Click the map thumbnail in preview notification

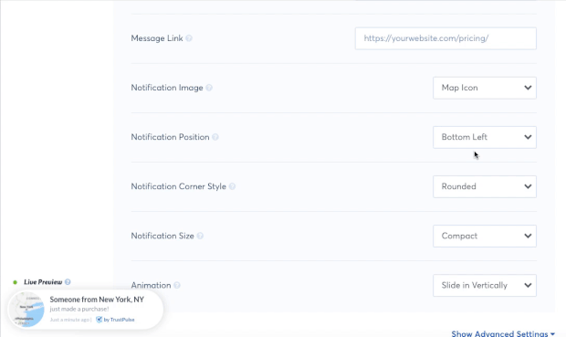click(26, 310)
